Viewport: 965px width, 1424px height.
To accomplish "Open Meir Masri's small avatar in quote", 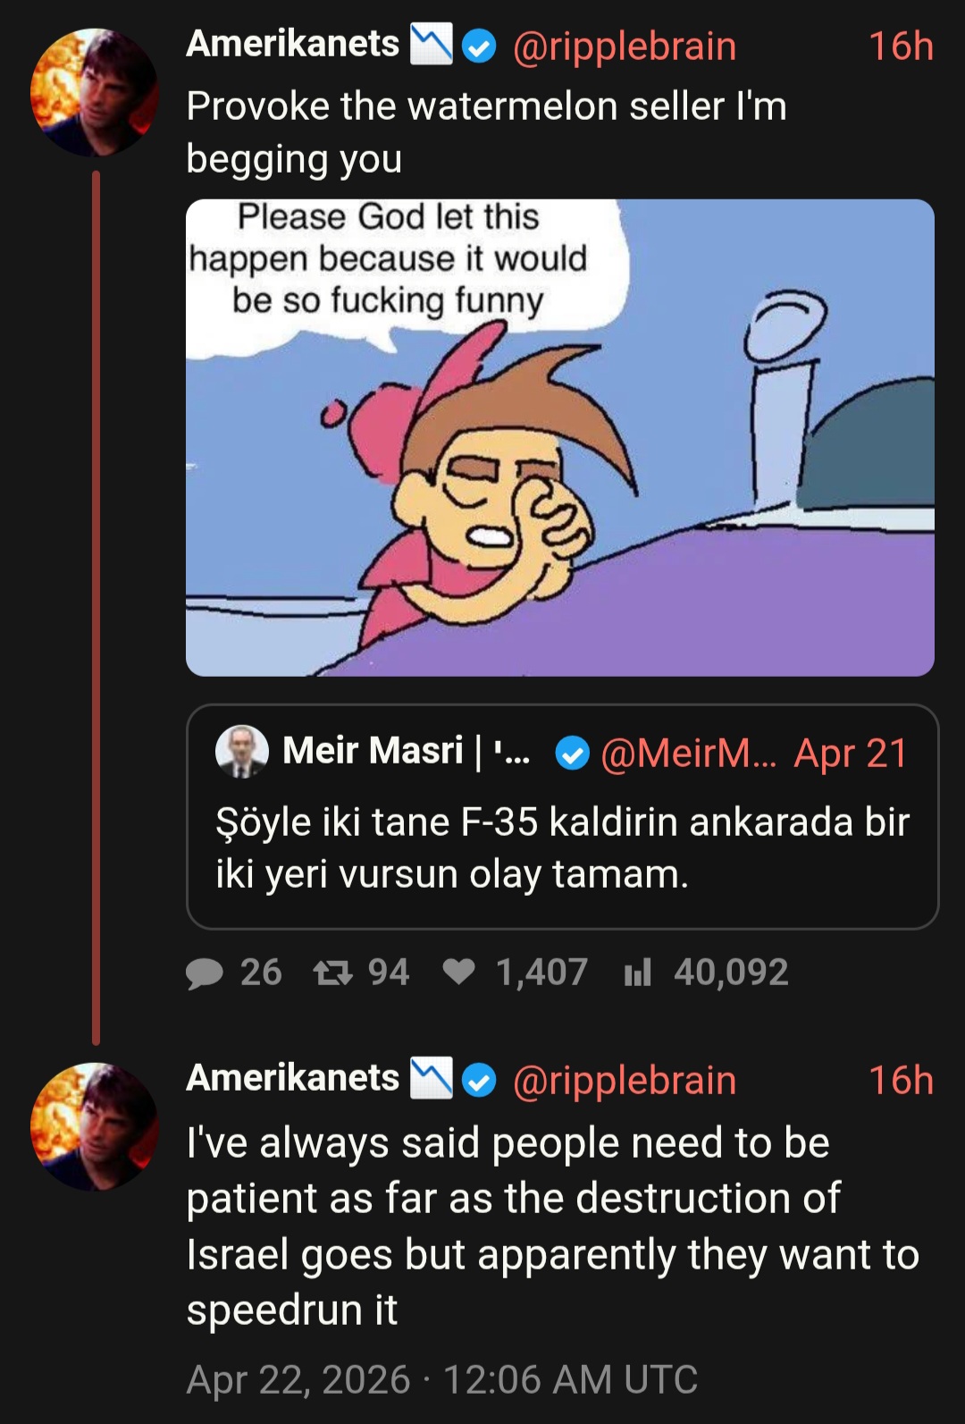I will pos(242,751).
